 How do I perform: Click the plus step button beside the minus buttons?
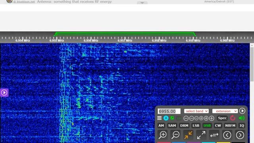(201, 118)
